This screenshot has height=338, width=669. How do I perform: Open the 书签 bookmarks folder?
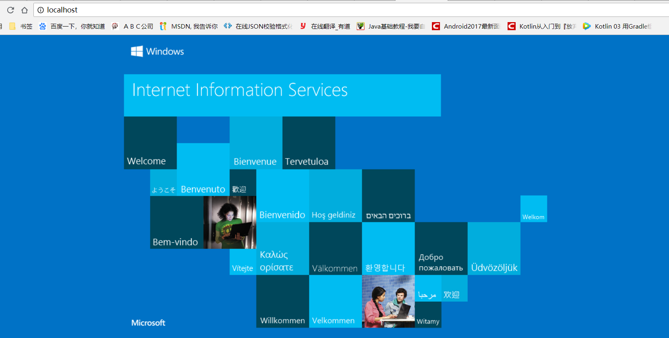tap(21, 26)
